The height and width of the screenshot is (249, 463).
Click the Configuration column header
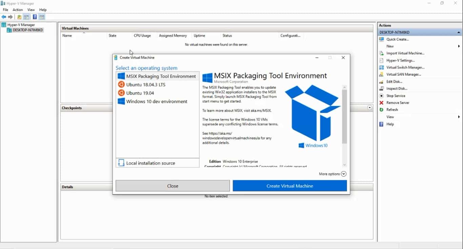[x=291, y=36]
